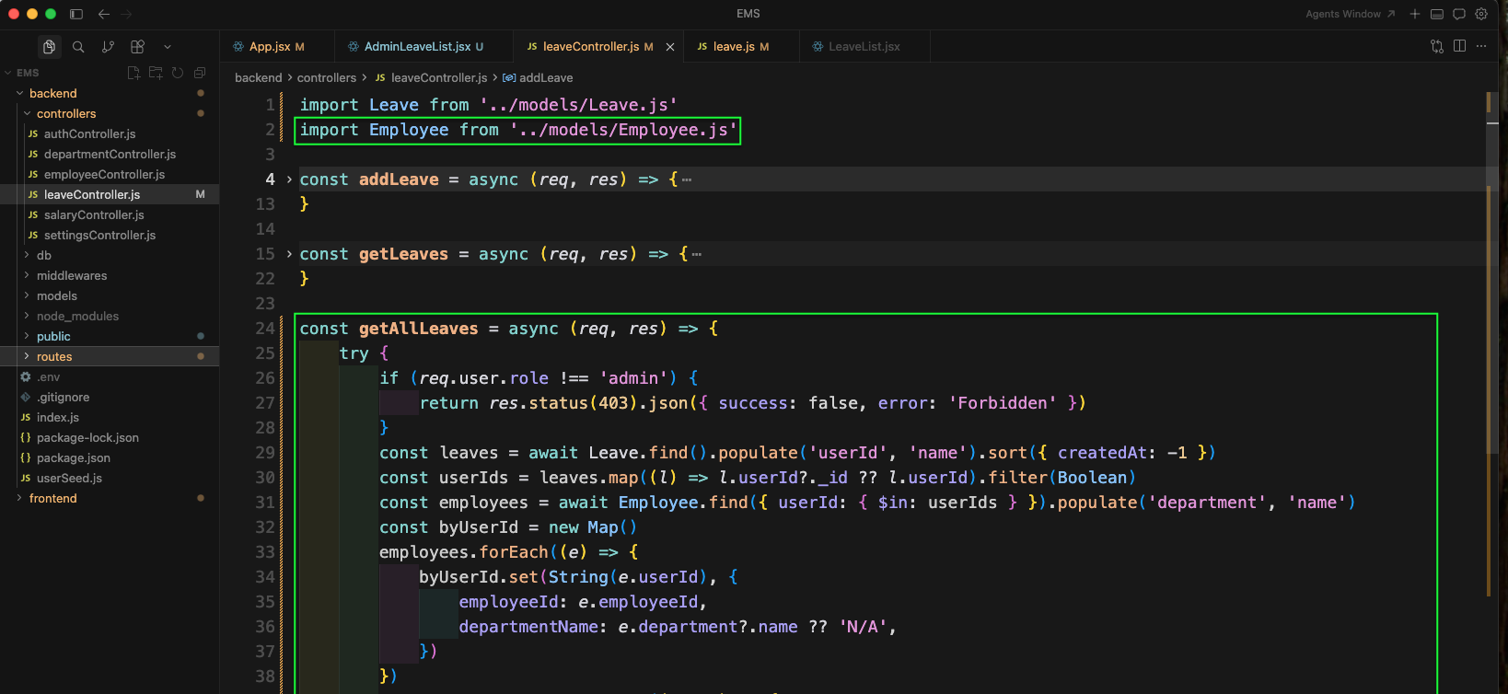The height and width of the screenshot is (694, 1508).
Task: Unfold the addLeave function on line 4
Action: [x=289, y=179]
